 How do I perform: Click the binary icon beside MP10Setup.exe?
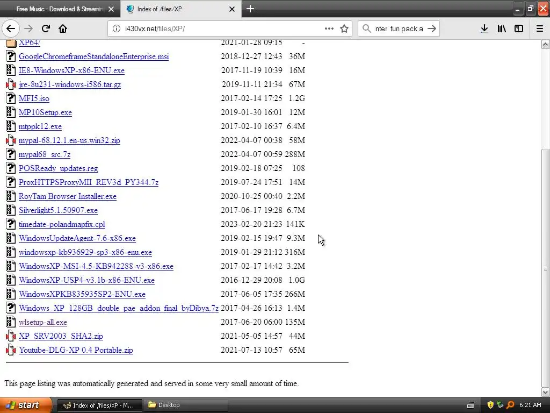(11, 112)
